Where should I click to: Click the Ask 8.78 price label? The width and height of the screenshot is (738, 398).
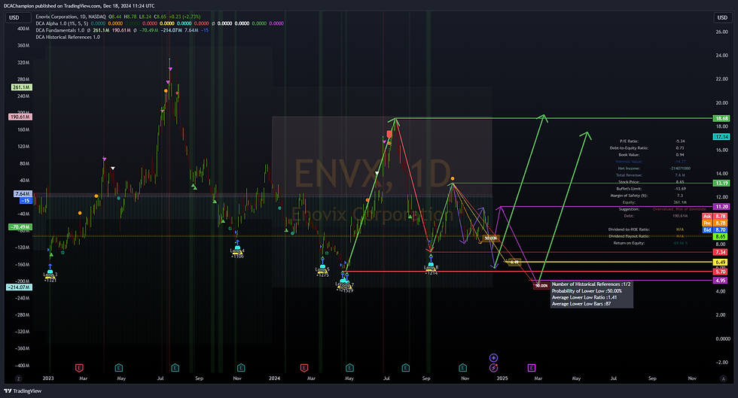[715, 217]
